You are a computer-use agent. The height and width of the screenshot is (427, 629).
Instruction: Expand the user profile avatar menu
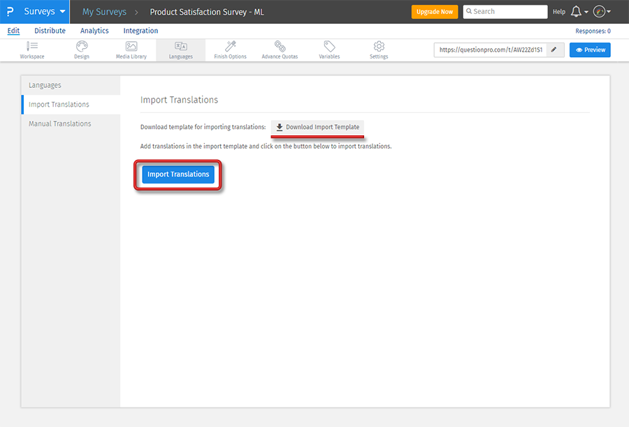click(x=602, y=12)
